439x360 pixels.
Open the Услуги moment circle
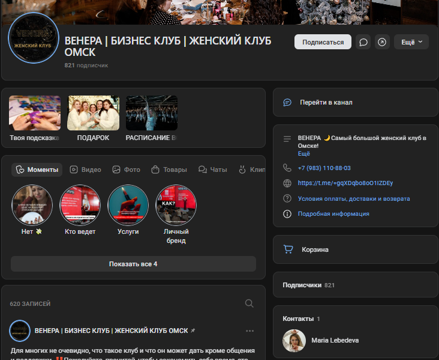(128, 205)
